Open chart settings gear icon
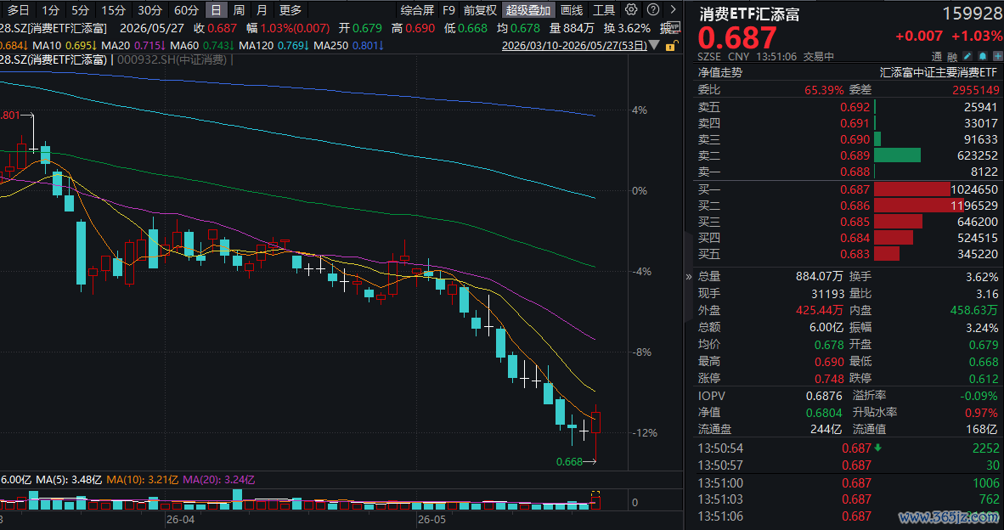The width and height of the screenshot is (1004, 530). (631, 9)
